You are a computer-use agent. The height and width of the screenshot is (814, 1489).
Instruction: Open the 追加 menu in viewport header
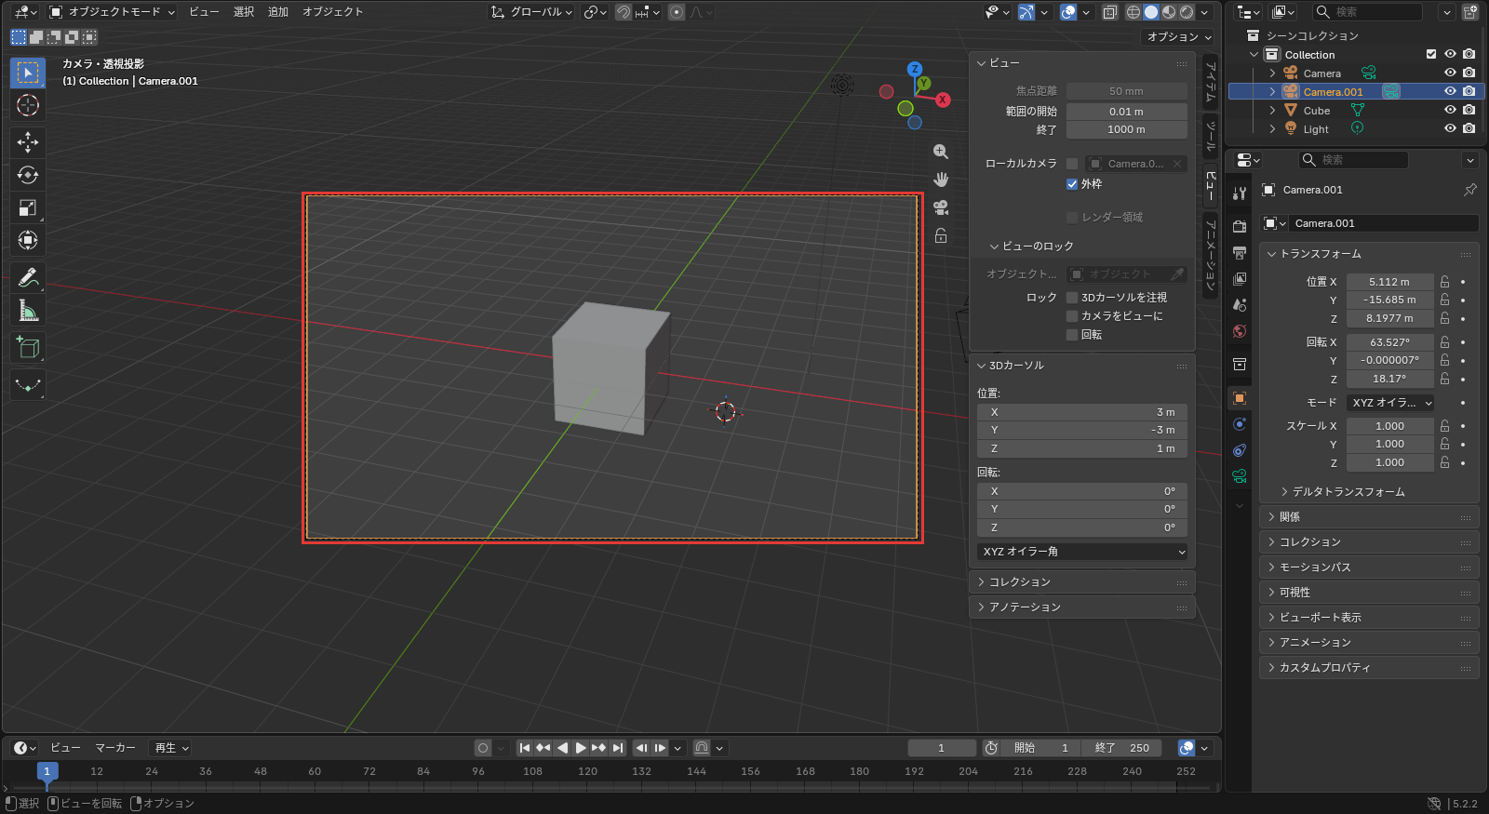[x=278, y=12]
